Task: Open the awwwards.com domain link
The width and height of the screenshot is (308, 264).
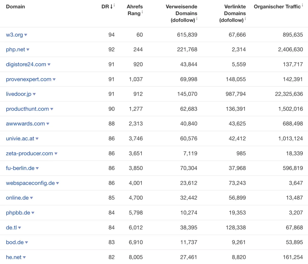Action: (x=25, y=124)
